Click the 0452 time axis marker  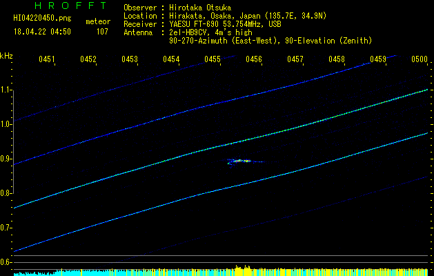[88, 59]
